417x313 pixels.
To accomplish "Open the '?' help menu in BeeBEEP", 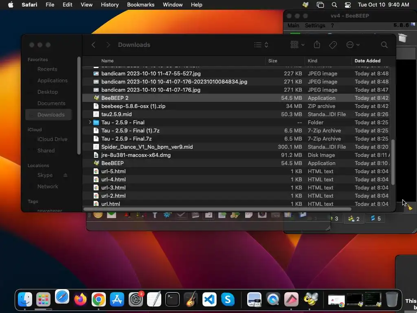I will [x=332, y=26].
